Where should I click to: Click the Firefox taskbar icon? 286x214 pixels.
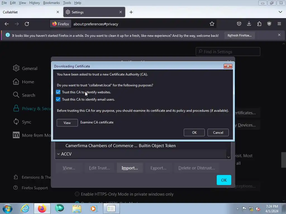[42, 208]
